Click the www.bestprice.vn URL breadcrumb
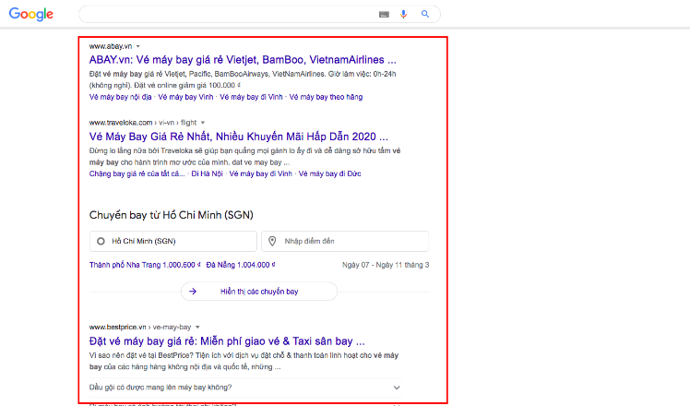Image resolution: width=690 pixels, height=406 pixels. point(140,328)
